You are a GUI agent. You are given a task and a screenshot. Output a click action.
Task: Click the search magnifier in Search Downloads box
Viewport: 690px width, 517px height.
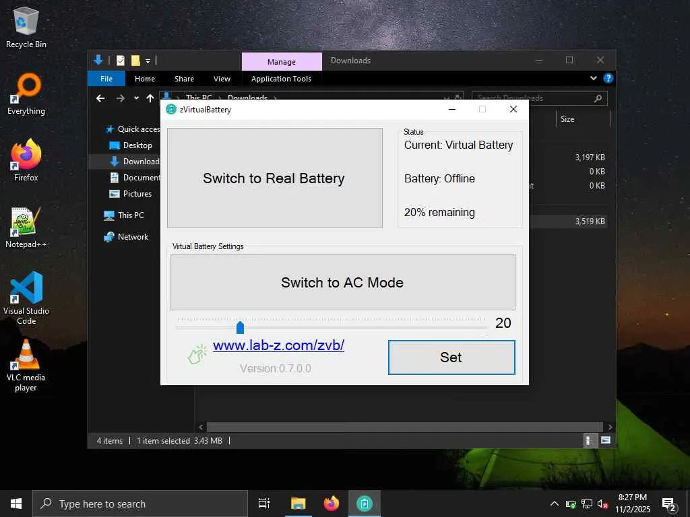(598, 98)
